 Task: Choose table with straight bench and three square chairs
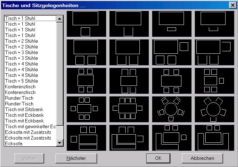(86, 138)
